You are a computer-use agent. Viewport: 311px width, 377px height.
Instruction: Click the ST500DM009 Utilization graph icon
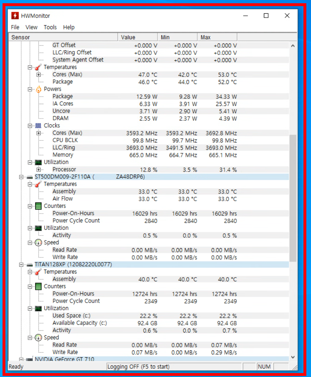pos(38,228)
